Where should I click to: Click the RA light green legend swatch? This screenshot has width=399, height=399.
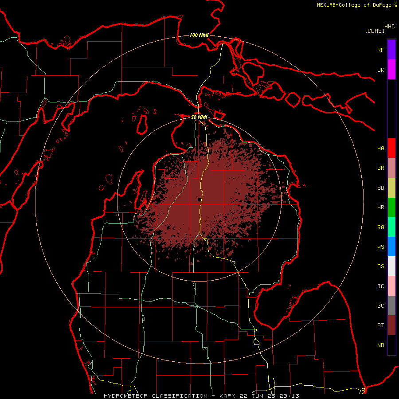[x=391, y=227]
